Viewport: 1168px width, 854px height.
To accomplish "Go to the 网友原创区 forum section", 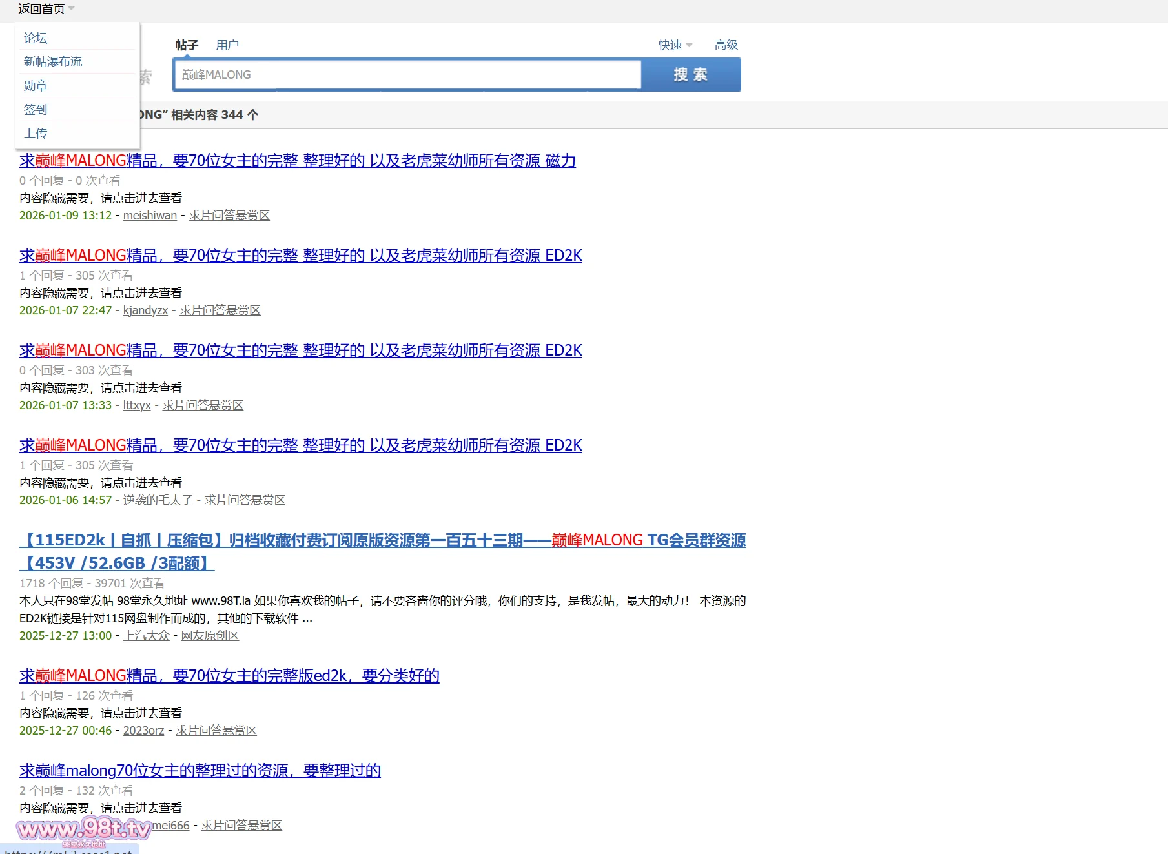I will point(210,636).
